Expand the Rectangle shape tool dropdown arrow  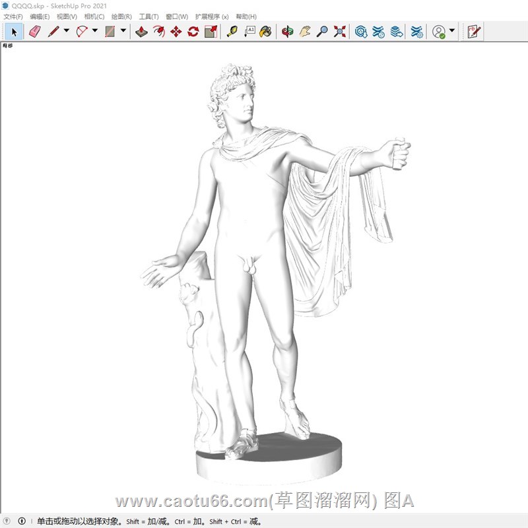click(123, 31)
